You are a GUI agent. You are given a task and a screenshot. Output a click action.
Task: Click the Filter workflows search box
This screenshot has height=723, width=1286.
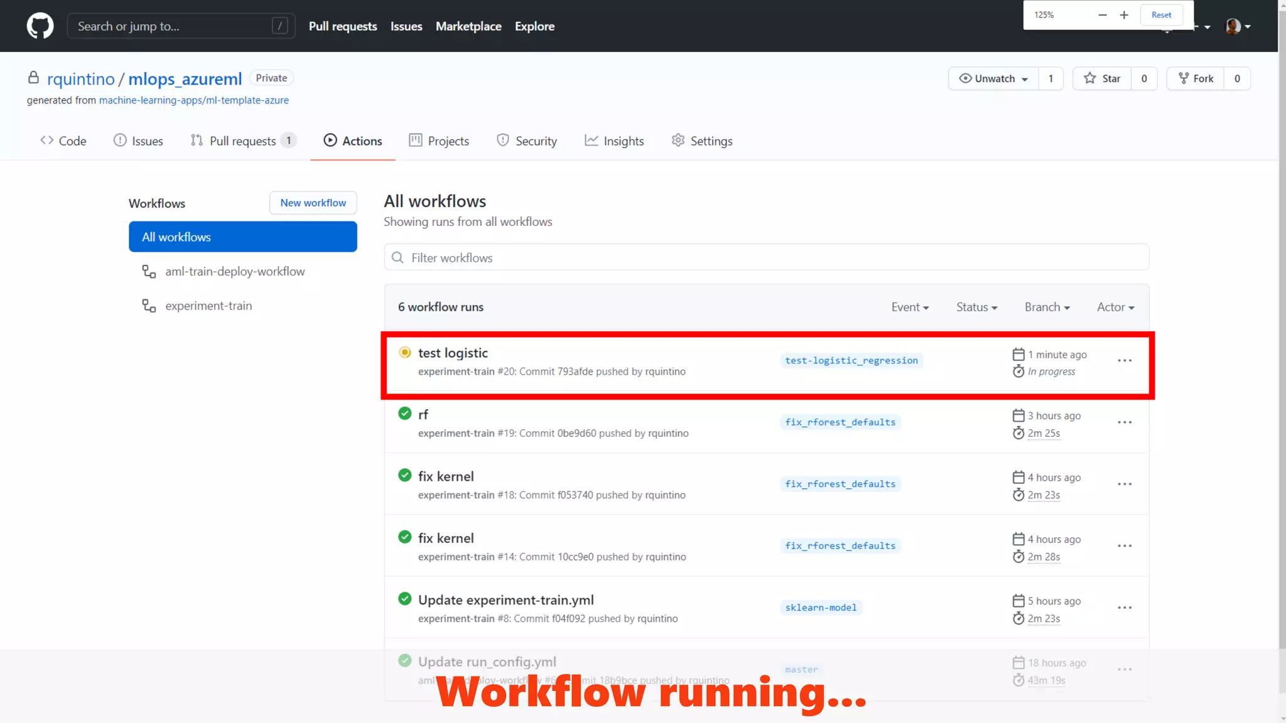[767, 257]
